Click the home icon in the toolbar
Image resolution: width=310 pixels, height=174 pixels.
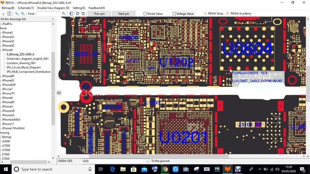click(x=3, y=14)
